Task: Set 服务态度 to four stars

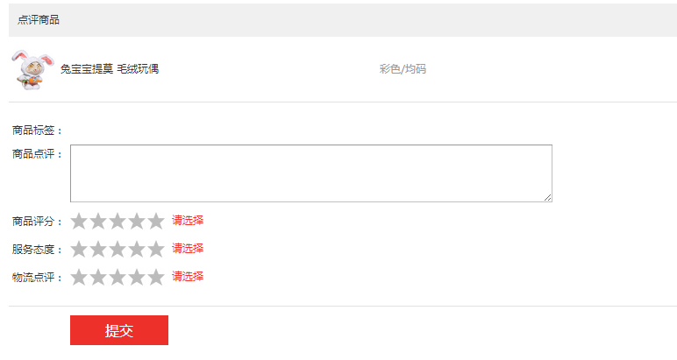Action: pos(137,250)
